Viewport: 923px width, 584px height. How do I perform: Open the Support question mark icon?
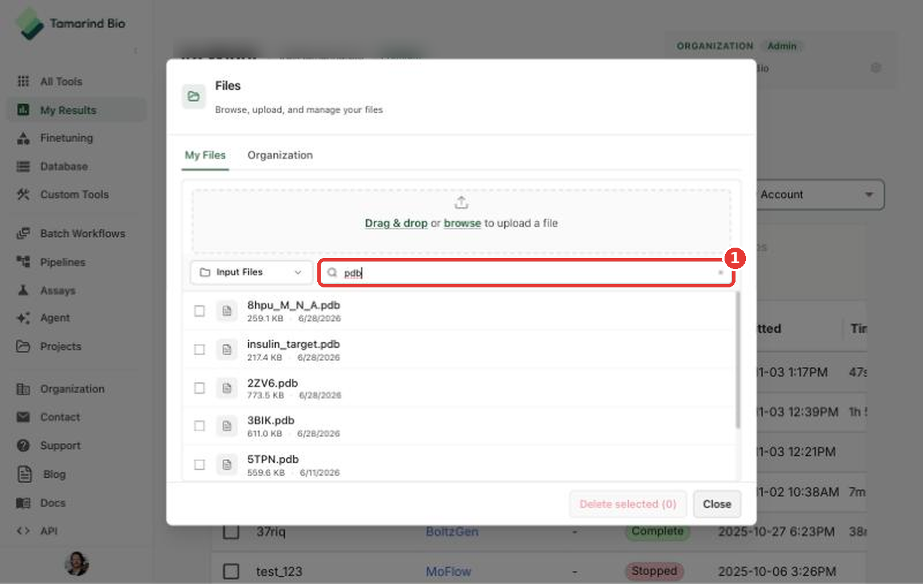pos(23,445)
